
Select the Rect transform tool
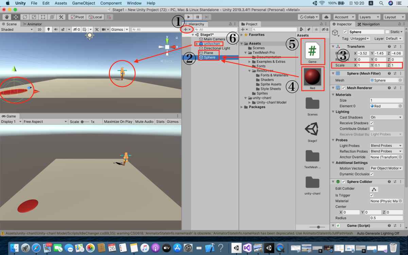coord(43,17)
